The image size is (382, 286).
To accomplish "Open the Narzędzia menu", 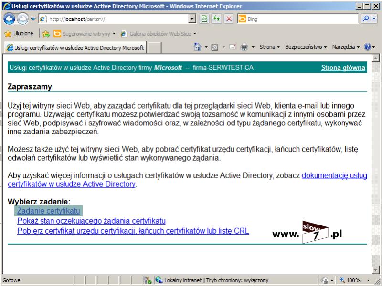I will pyautogui.click(x=346, y=47).
